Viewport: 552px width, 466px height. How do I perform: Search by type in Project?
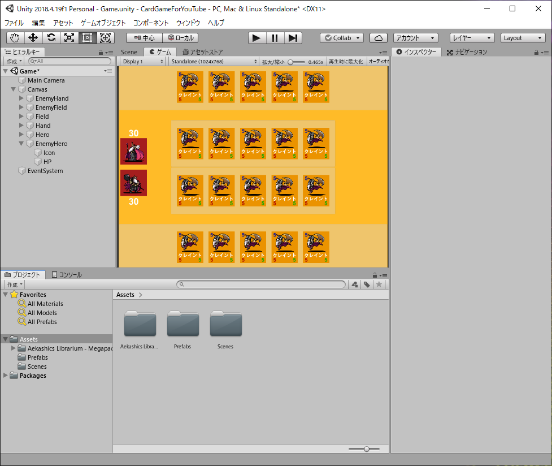[354, 284]
